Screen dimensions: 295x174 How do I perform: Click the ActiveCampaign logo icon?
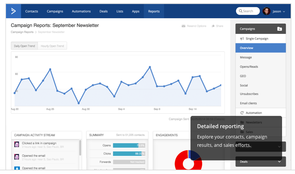(x=13, y=11)
